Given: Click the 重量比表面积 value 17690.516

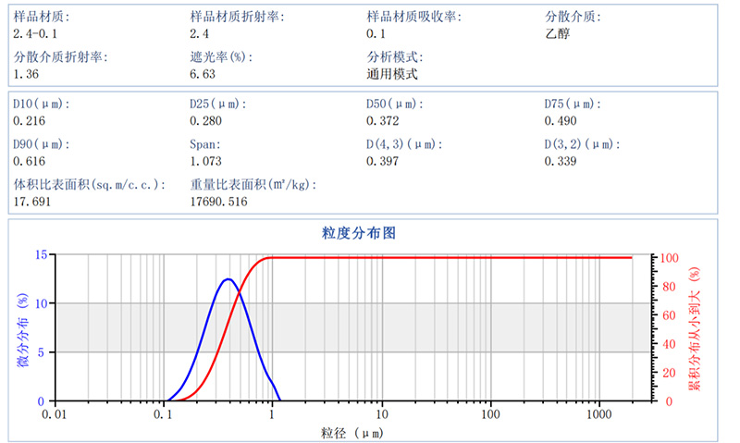Looking at the screenshot, I should [218, 201].
